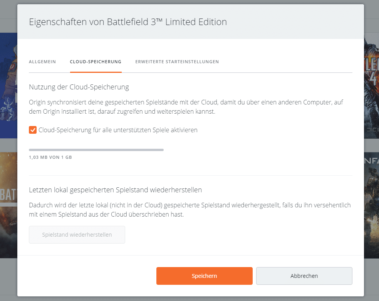Click the "Nutzung der Cloud-Speicherung" heading
This screenshot has height=301, width=379.
[x=79, y=87]
